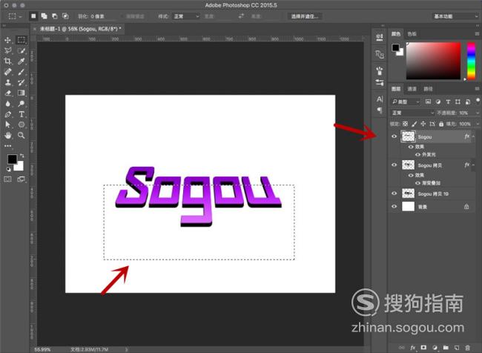Select the Move tool
Viewport: 482px width, 353px height.
[7, 40]
